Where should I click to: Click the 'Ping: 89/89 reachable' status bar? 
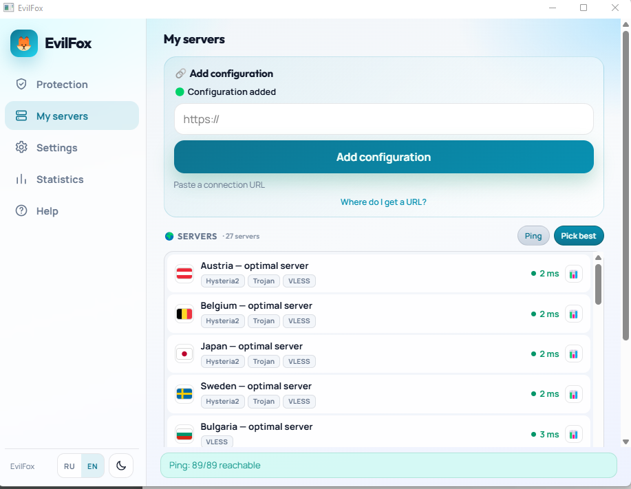(388, 466)
